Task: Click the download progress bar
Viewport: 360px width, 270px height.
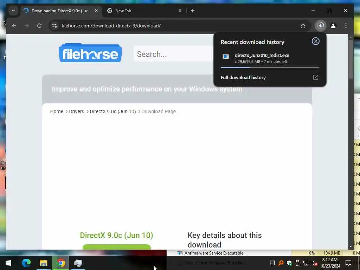Action: point(270,68)
